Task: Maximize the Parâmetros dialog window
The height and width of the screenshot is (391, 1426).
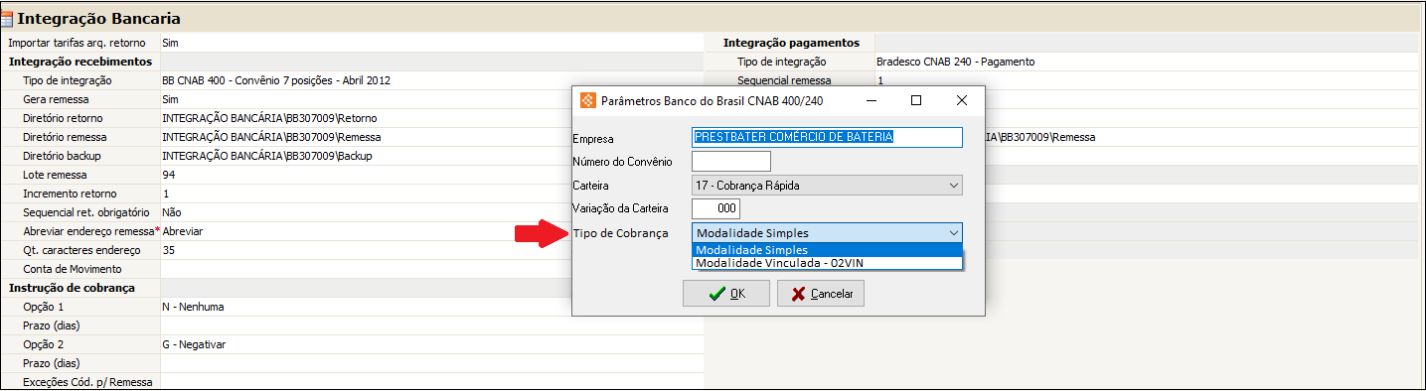Action: [x=916, y=100]
